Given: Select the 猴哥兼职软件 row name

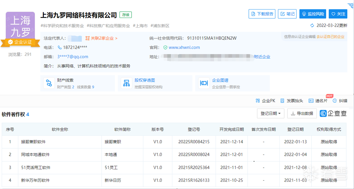Looking at the screenshot, I should (x=33, y=142).
